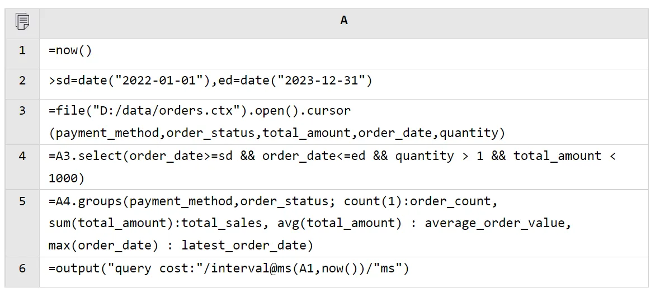This screenshot has height=297, width=660.
Task: Click the copy-sheet icon in grid corner
Action: 22,21
